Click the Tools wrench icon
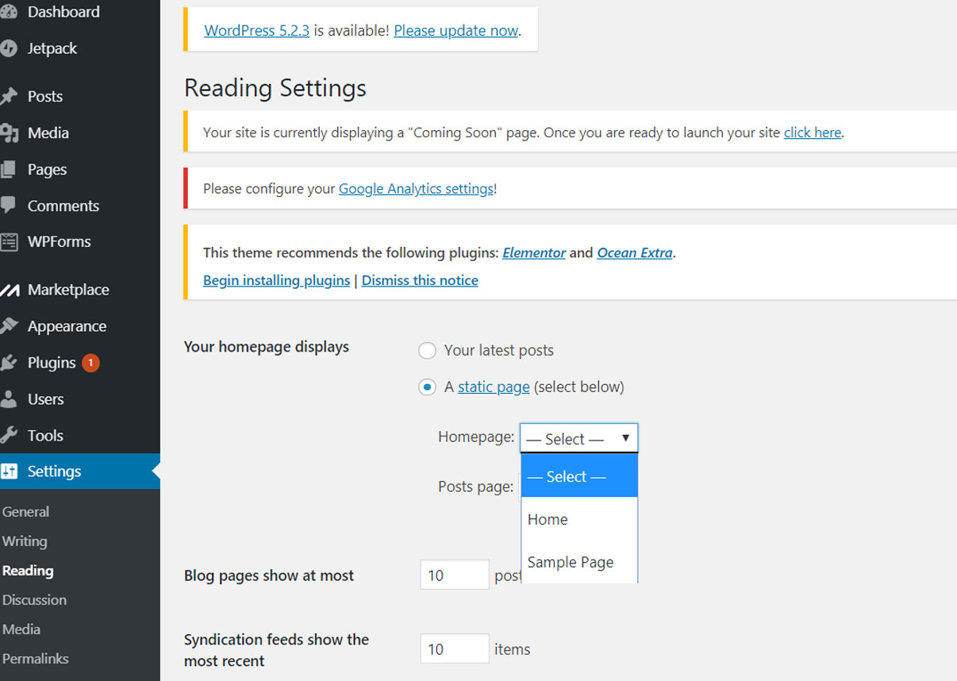957x681 pixels. pyautogui.click(x=8, y=436)
